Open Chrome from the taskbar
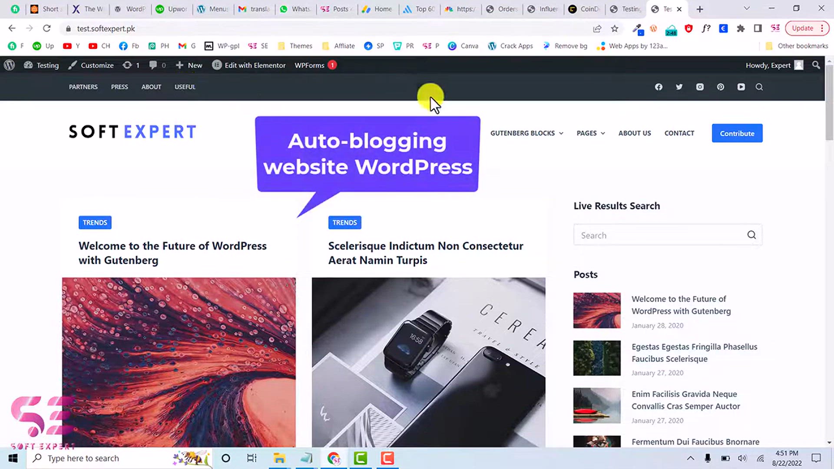This screenshot has height=469, width=834. click(334, 458)
